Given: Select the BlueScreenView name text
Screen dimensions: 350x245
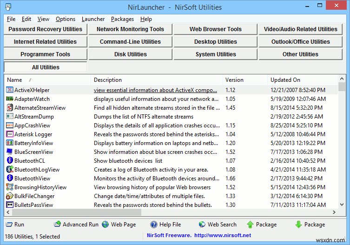Looking at the screenshot, I should tap(34, 152).
